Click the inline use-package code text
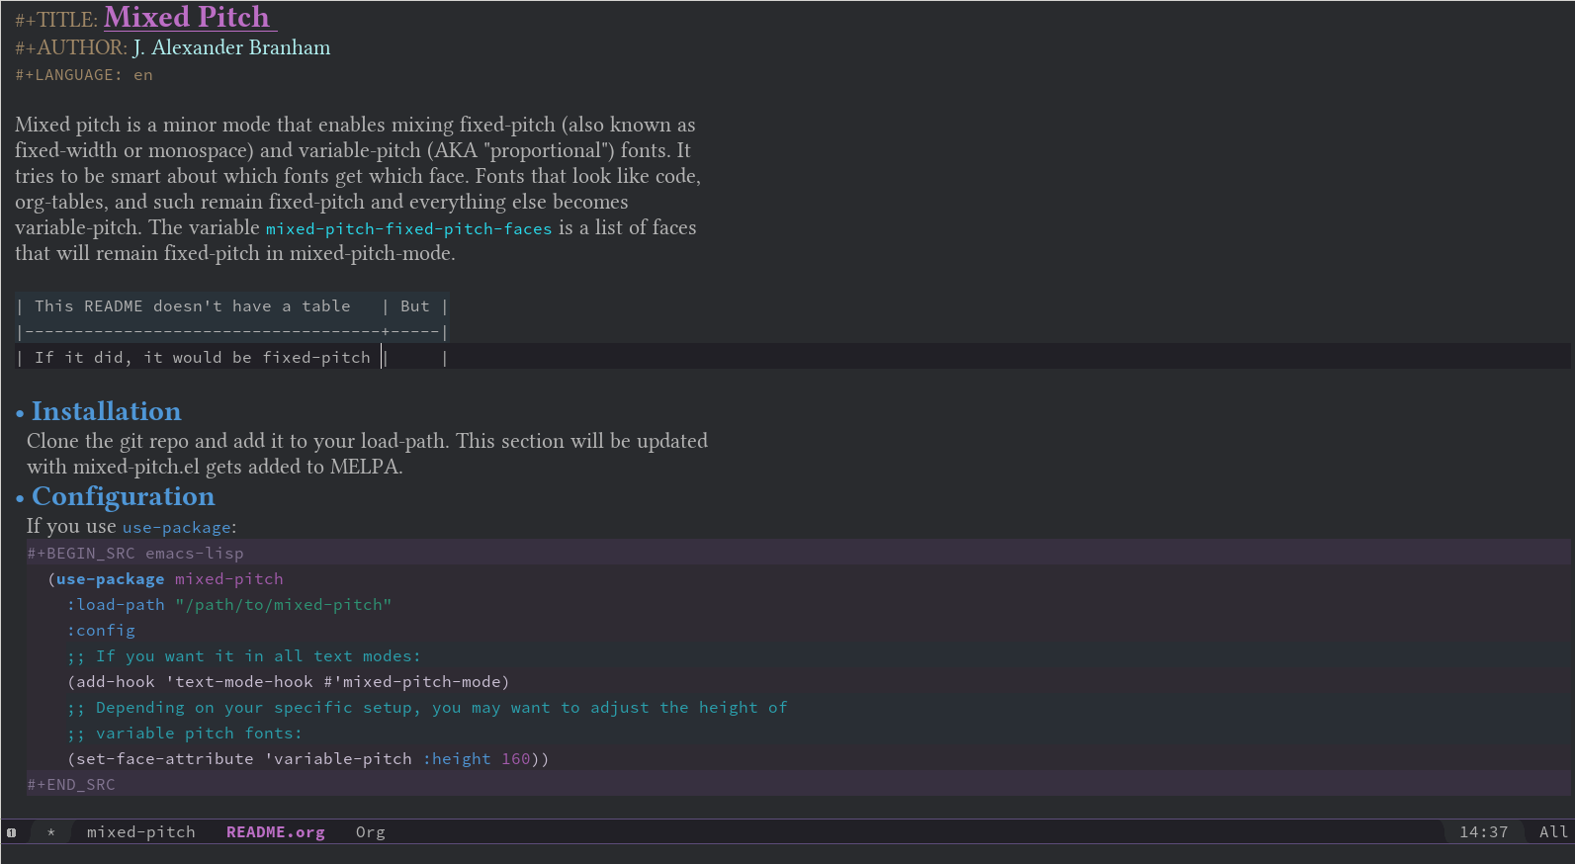The image size is (1575, 864). tap(177, 528)
